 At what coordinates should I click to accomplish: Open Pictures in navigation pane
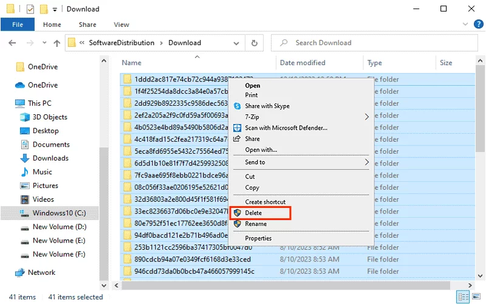point(39,185)
